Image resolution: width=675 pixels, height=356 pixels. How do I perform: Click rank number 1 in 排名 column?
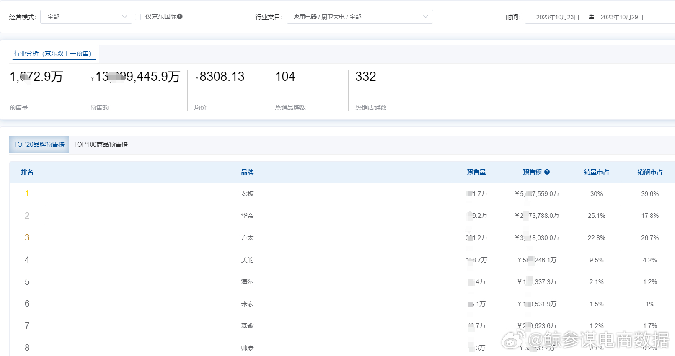pos(27,193)
